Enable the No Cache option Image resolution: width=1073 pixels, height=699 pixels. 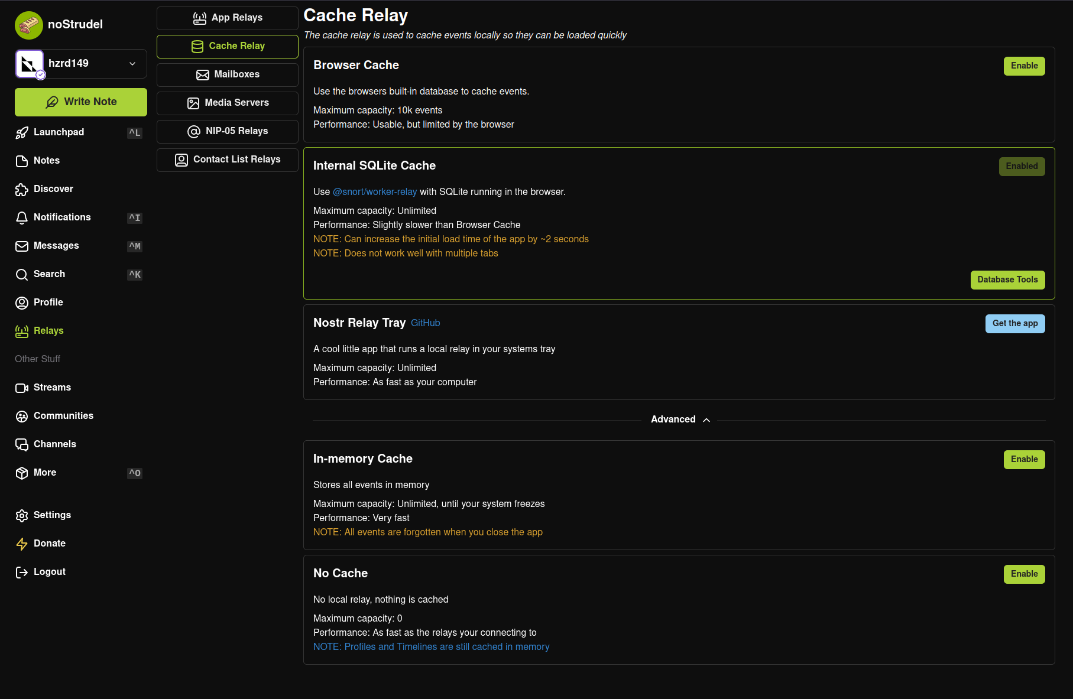pyautogui.click(x=1024, y=574)
